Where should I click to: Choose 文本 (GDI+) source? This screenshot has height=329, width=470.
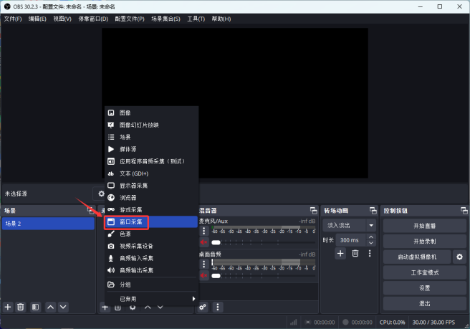151,173
